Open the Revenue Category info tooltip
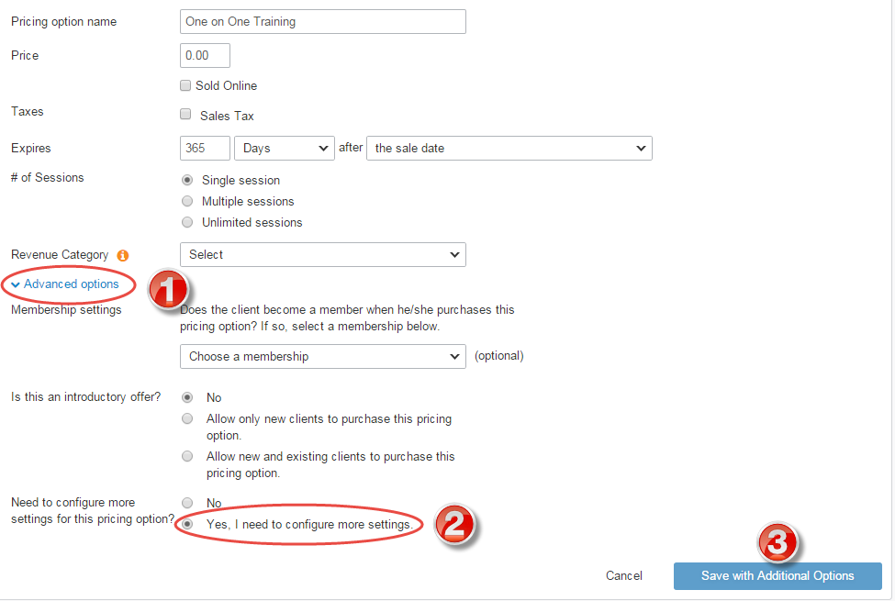The height and width of the screenshot is (601, 895). point(123,255)
